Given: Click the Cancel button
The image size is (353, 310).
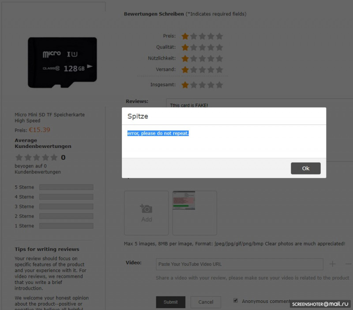Looking at the screenshot, I should [206, 302].
